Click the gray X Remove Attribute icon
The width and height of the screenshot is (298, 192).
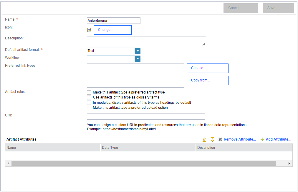(x=220, y=139)
